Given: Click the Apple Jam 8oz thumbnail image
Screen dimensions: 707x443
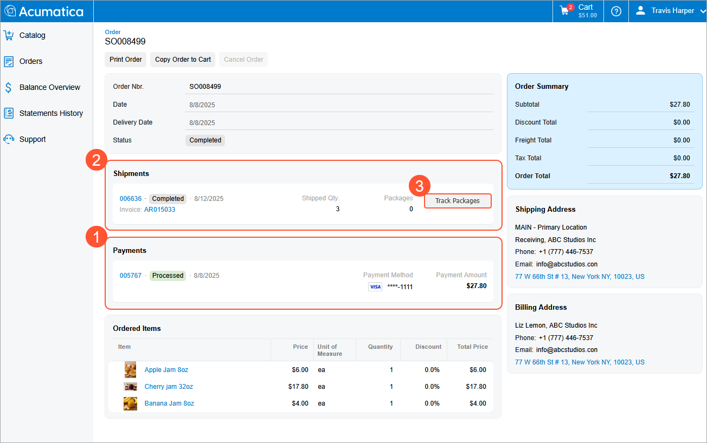Looking at the screenshot, I should click(130, 370).
